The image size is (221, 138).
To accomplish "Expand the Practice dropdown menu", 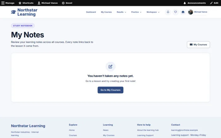I will pyautogui.click(x=136, y=12).
